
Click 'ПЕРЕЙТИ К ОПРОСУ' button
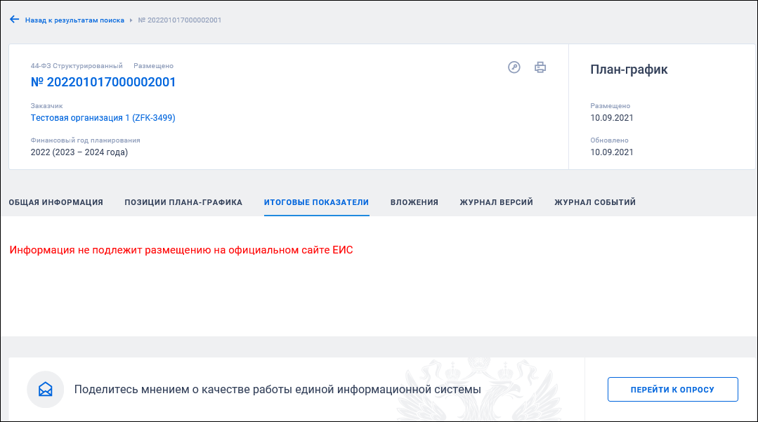pos(672,389)
